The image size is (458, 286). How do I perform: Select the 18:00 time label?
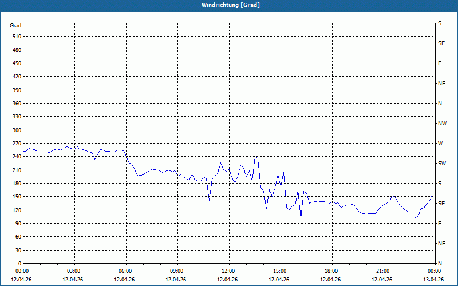(x=333, y=271)
